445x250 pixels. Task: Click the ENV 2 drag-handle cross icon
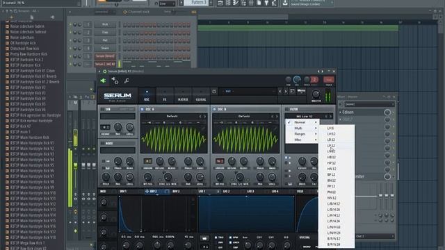(147, 192)
